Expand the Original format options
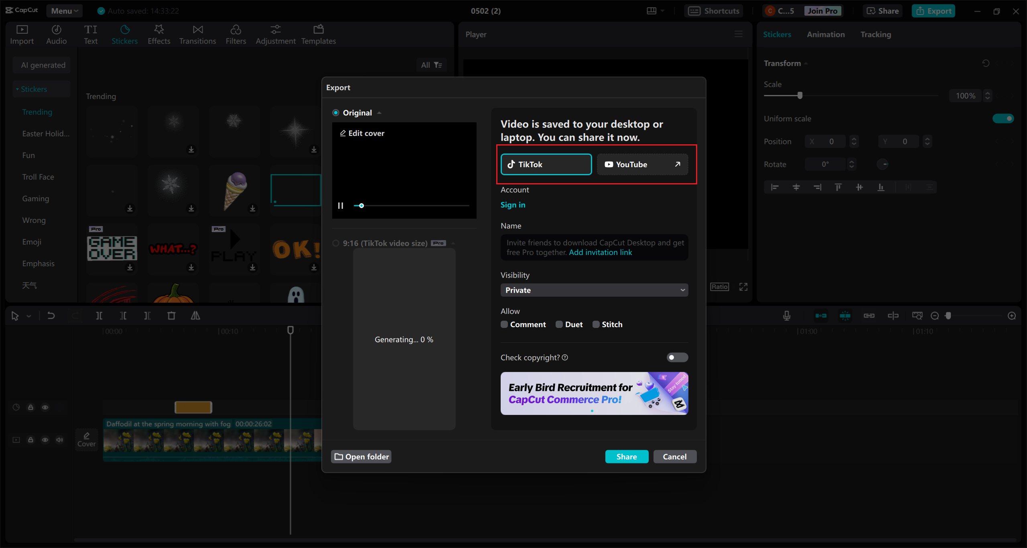The height and width of the screenshot is (548, 1027). point(379,112)
